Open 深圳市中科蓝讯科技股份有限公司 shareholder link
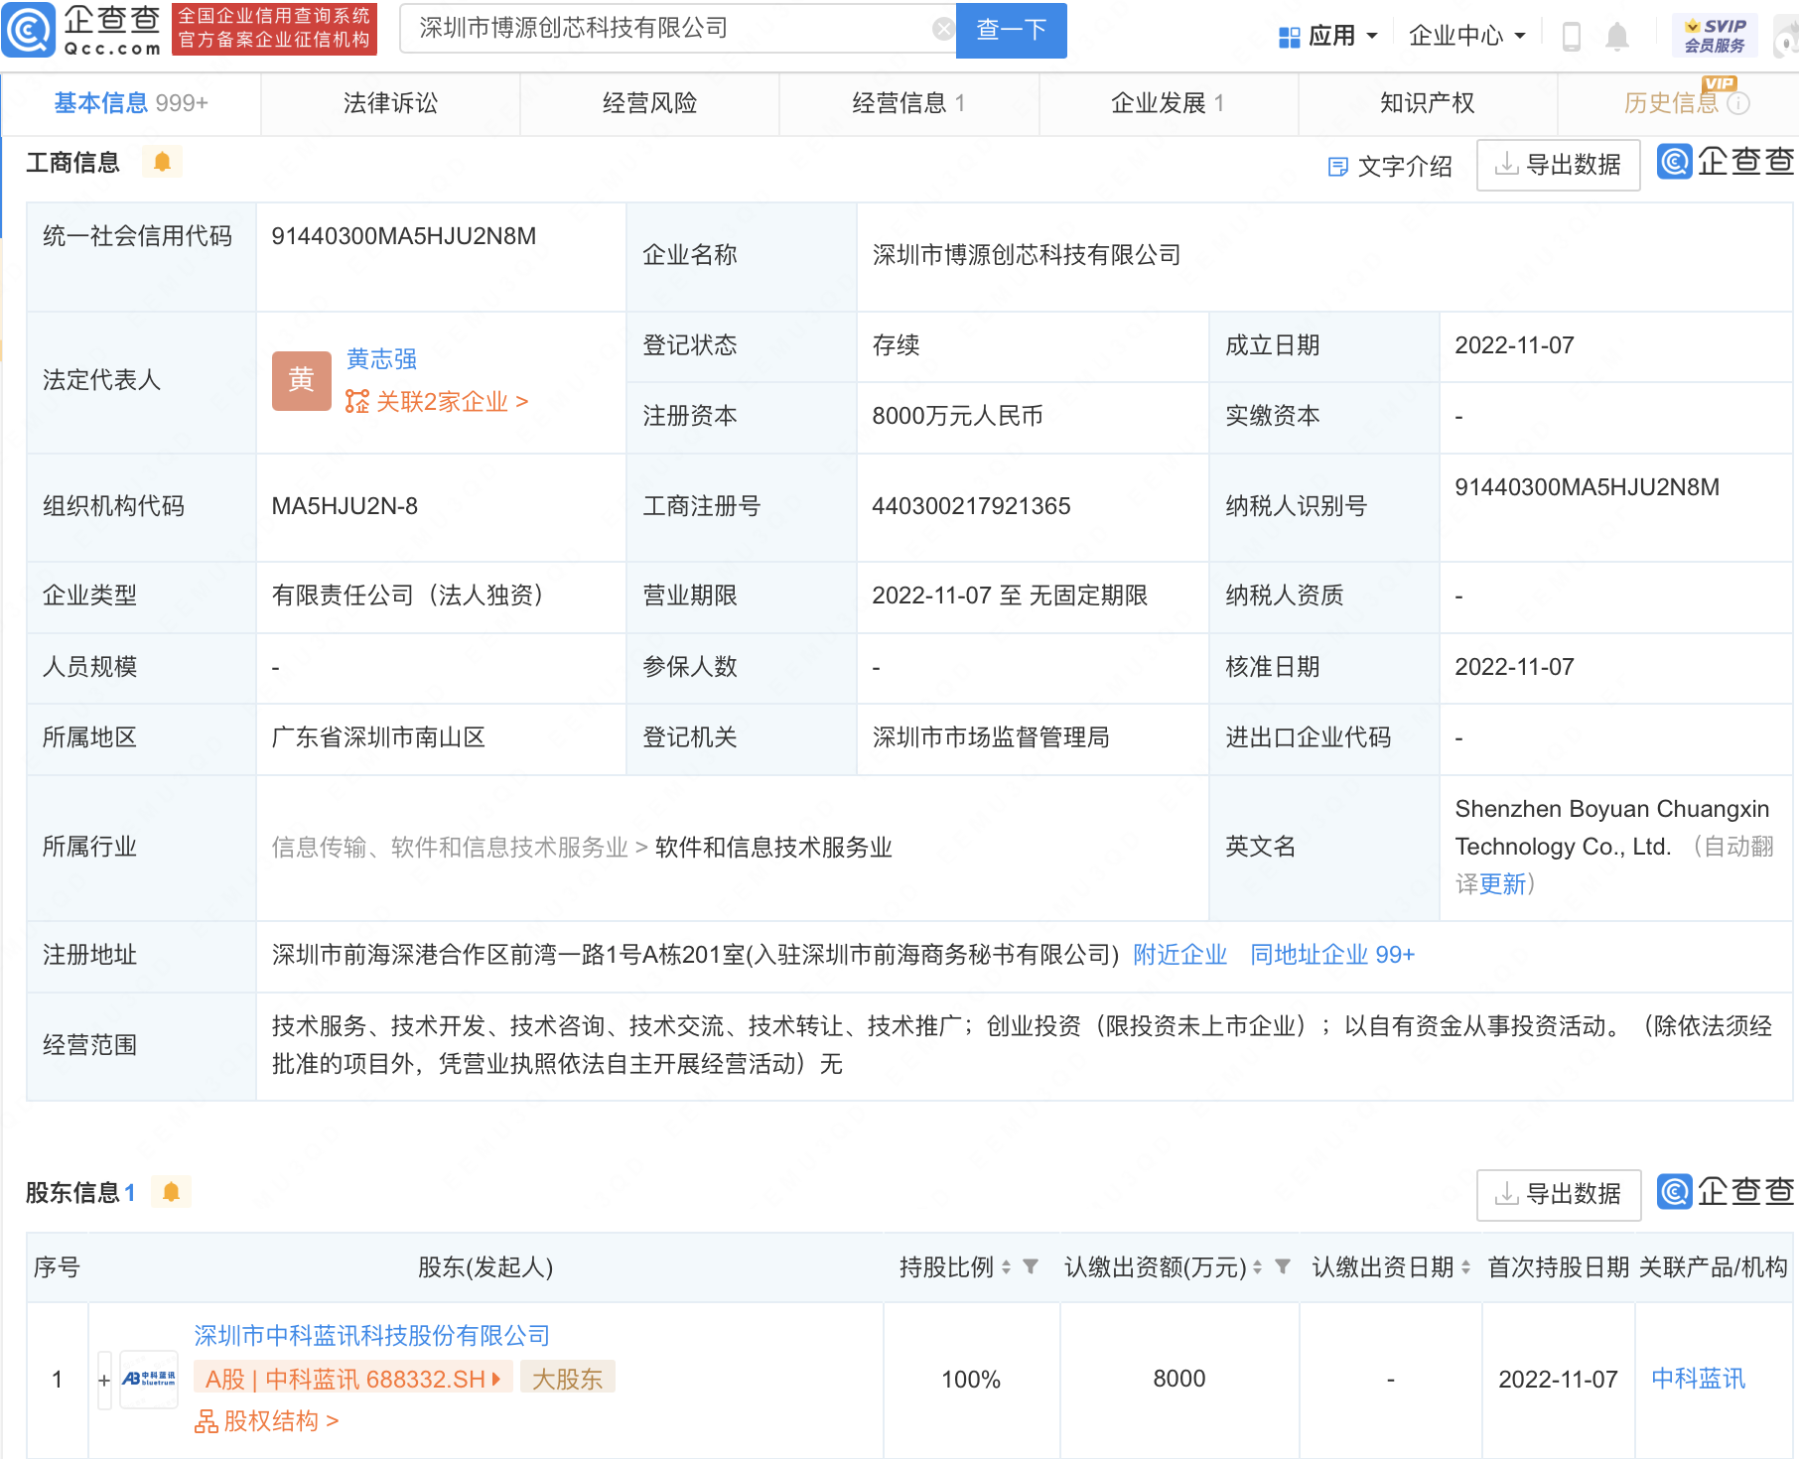 point(371,1336)
